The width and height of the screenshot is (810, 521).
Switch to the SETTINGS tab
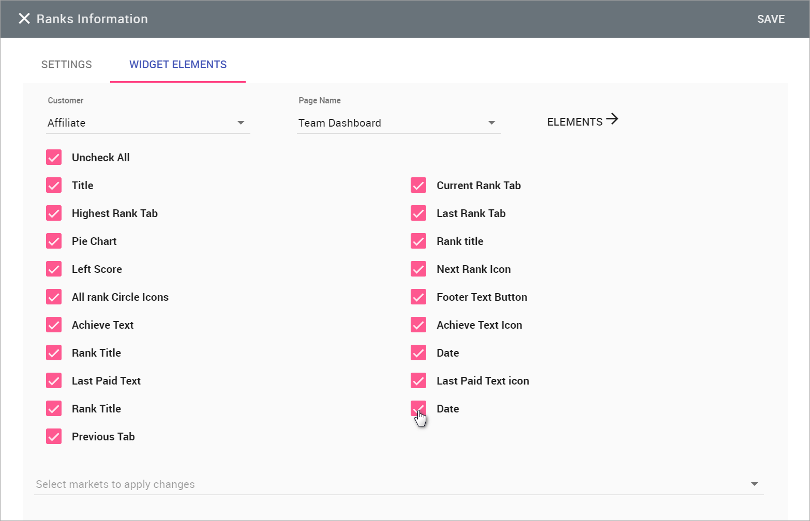(x=67, y=65)
